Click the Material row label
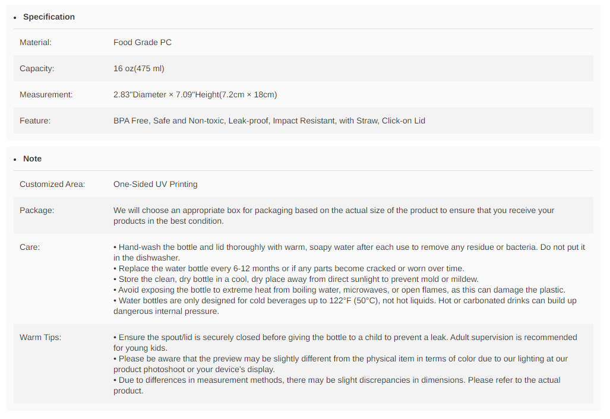610x419 pixels. pyautogui.click(x=36, y=42)
